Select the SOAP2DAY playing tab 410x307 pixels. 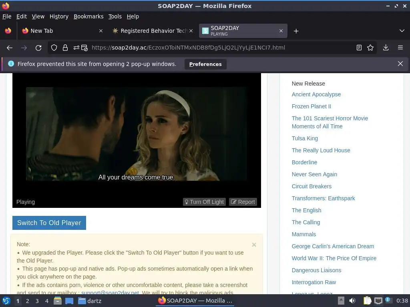click(243, 31)
